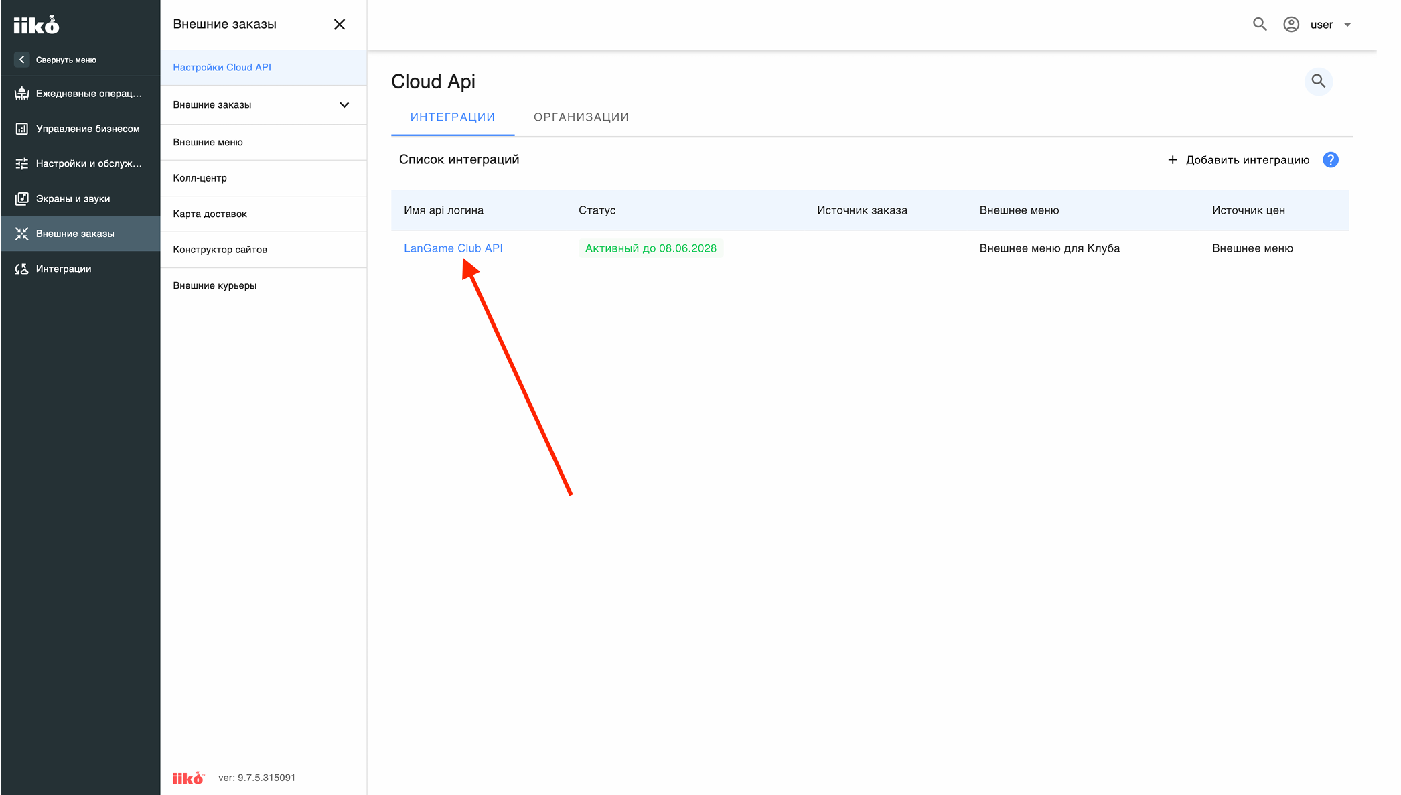Viewport: 1401px width, 795px height.
Task: Select the ИНТЕГРАЦИИ tab
Action: pos(453,117)
